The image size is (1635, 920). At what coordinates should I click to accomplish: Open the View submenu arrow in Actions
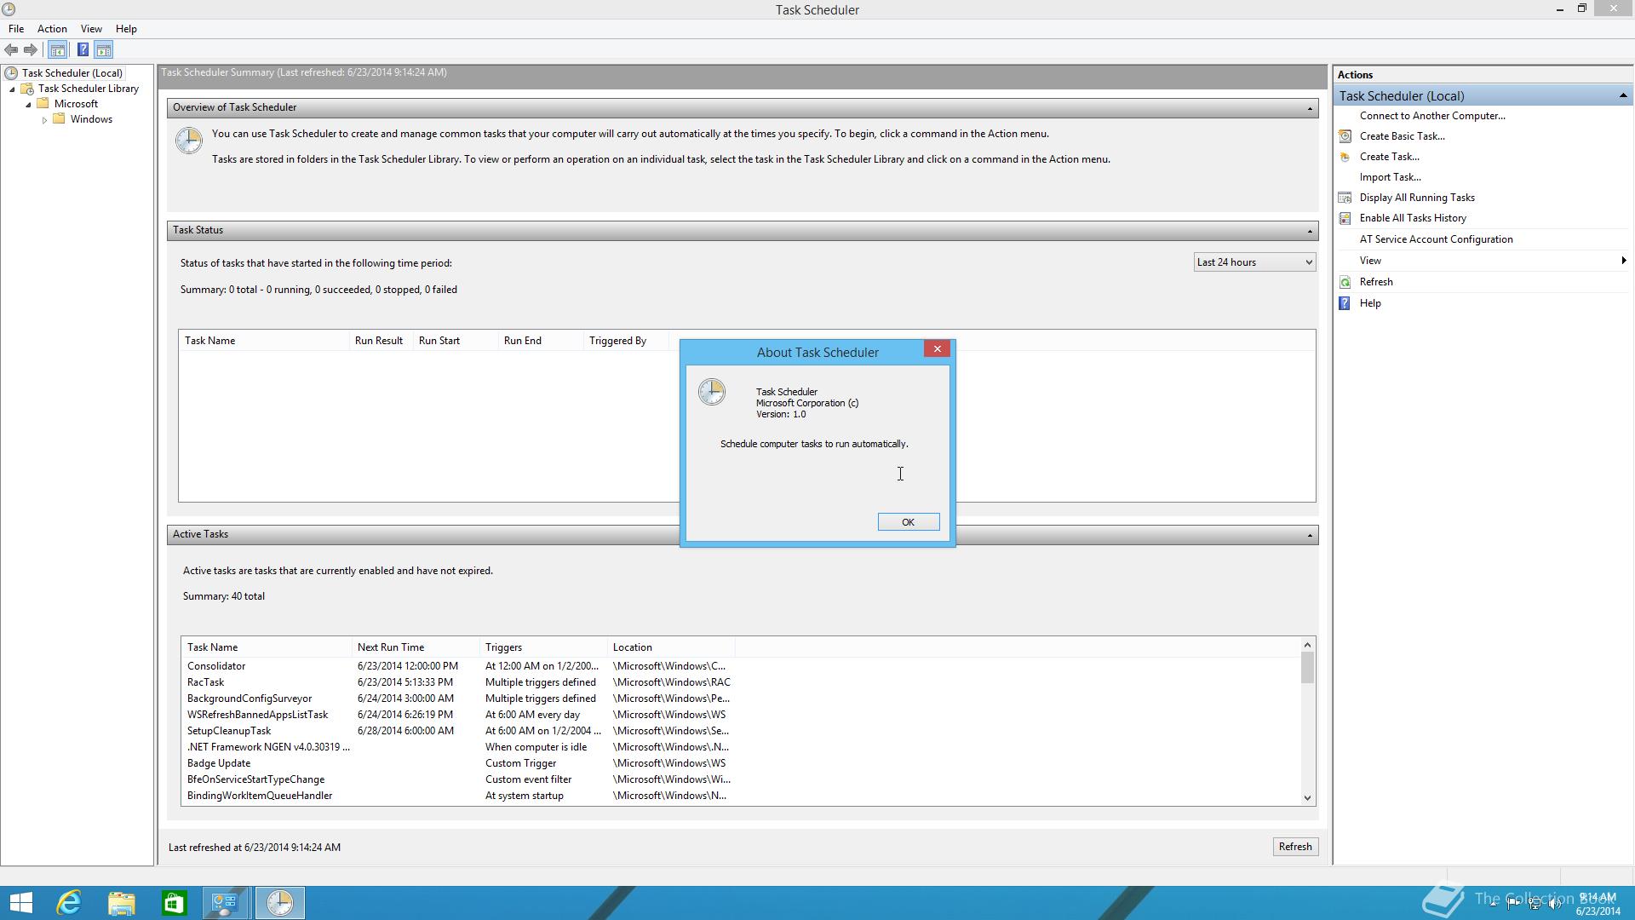pyautogui.click(x=1623, y=261)
